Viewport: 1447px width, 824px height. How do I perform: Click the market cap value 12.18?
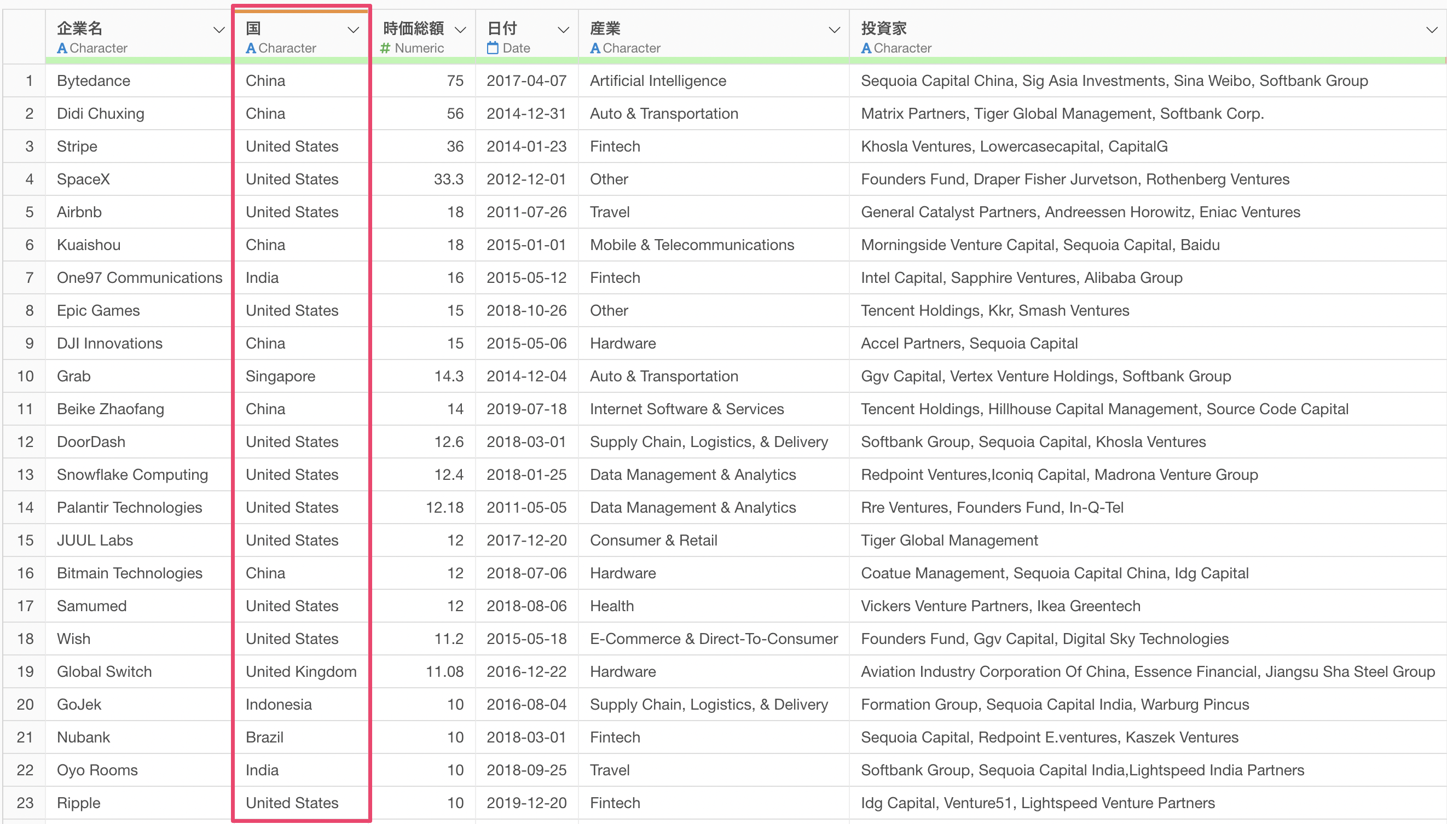(x=423, y=508)
